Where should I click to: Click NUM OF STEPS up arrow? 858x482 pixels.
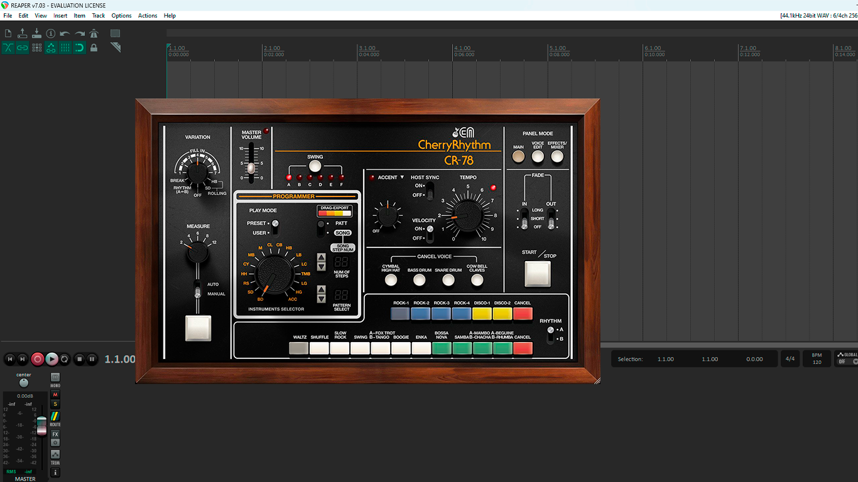coord(321,257)
